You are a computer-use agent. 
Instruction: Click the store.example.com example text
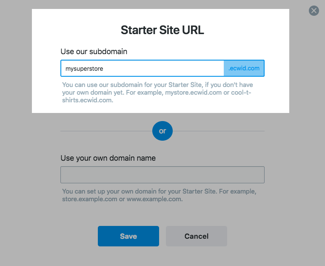89,199
